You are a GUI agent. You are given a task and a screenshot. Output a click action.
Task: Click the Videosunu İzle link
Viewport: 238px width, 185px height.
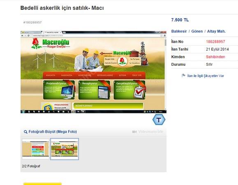pos(150,132)
